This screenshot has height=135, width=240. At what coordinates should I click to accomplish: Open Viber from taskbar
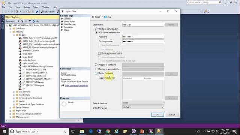point(133,131)
